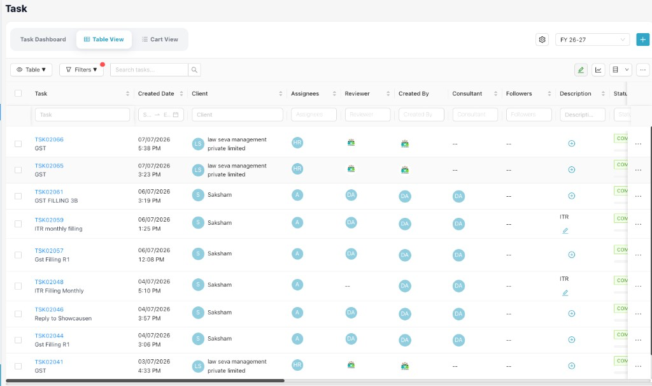Open the column layout dropdown icon
Image resolution: width=652 pixels, height=386 pixels.
pos(620,70)
